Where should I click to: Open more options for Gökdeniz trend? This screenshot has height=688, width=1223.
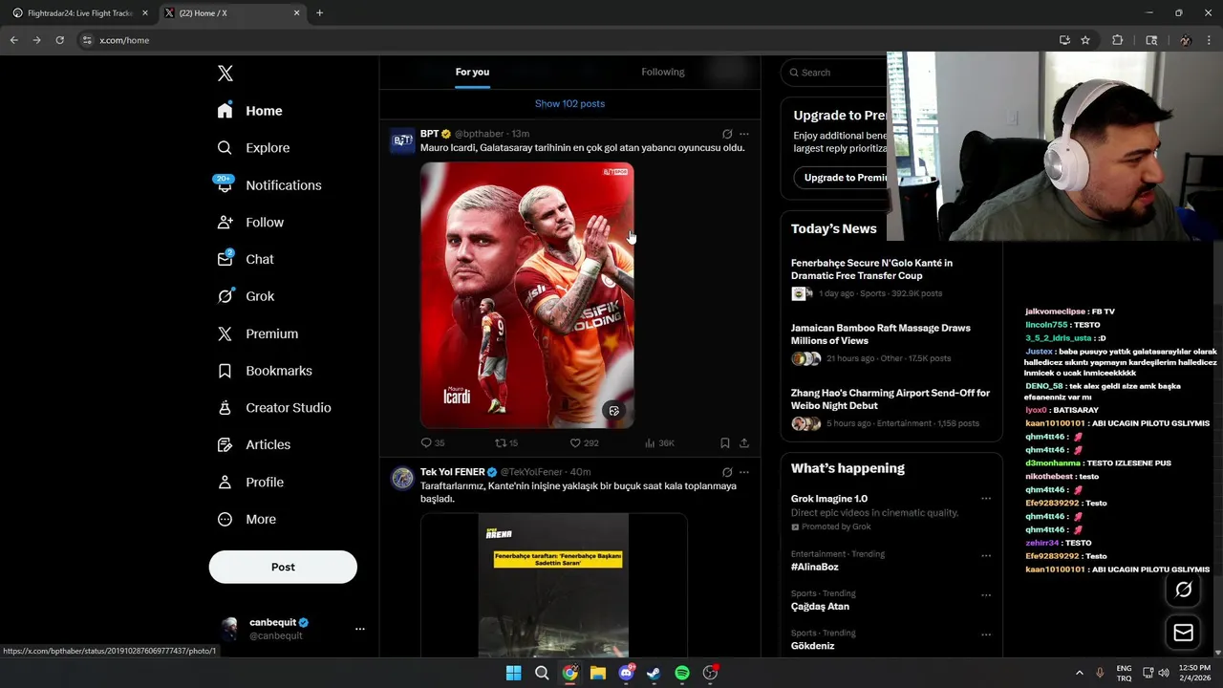(986, 634)
